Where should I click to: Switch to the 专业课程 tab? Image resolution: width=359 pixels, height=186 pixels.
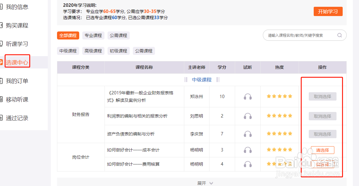pyautogui.click(x=93, y=35)
